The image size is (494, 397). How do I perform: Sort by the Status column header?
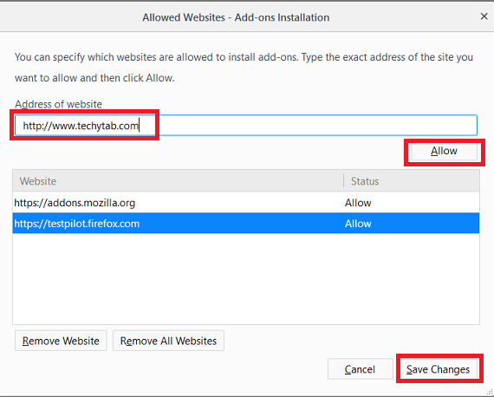[x=412, y=181]
